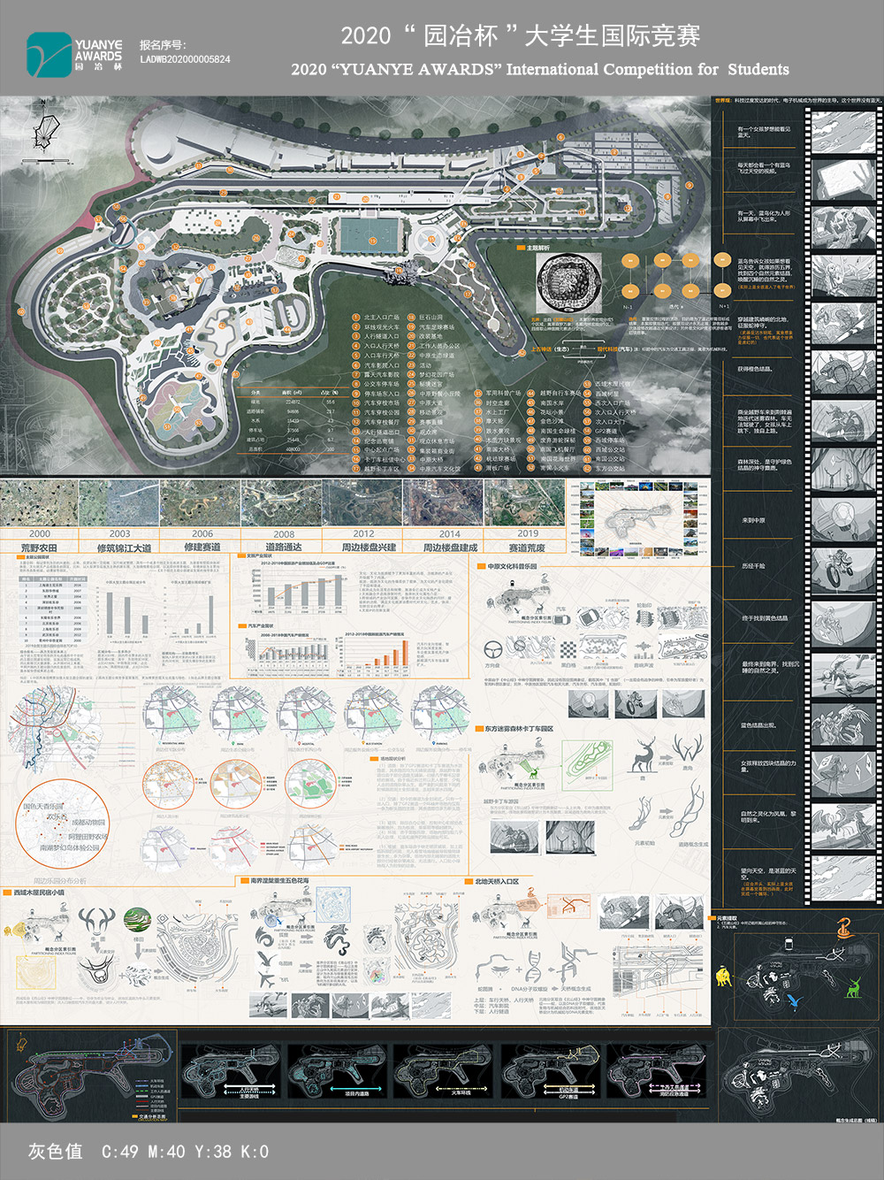Click the circular theme-analysis image under 主题解析
Viewport: 884px width, 1180px height.
569,282
